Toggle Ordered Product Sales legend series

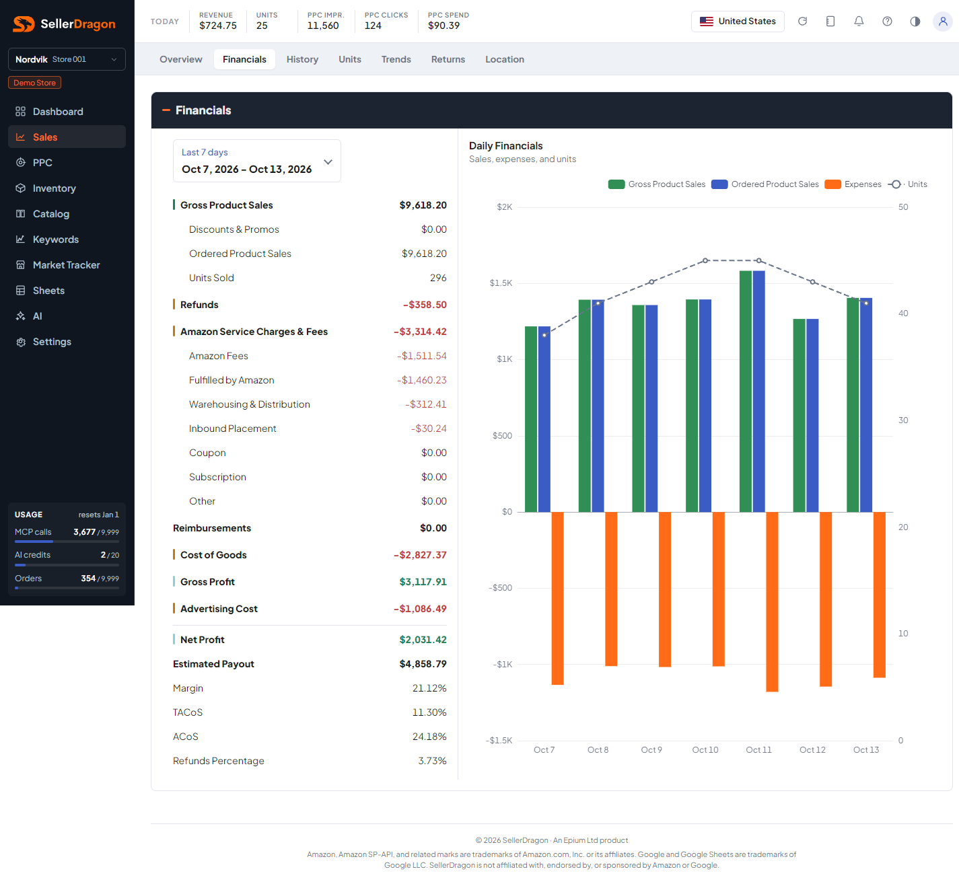765,184
